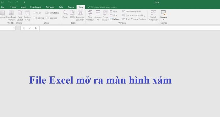220x117 pixels.
Task: Open the Review tab
Action: coord(71,7)
